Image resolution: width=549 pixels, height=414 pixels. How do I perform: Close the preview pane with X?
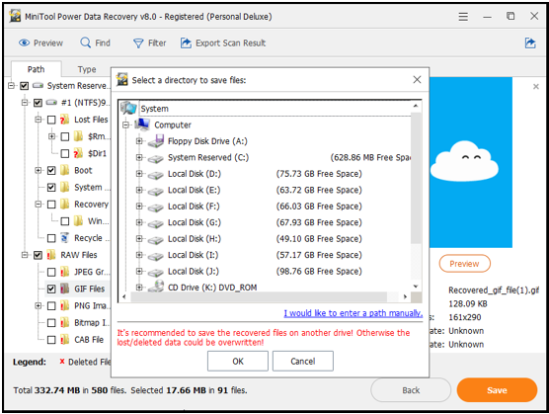pyautogui.click(x=536, y=87)
